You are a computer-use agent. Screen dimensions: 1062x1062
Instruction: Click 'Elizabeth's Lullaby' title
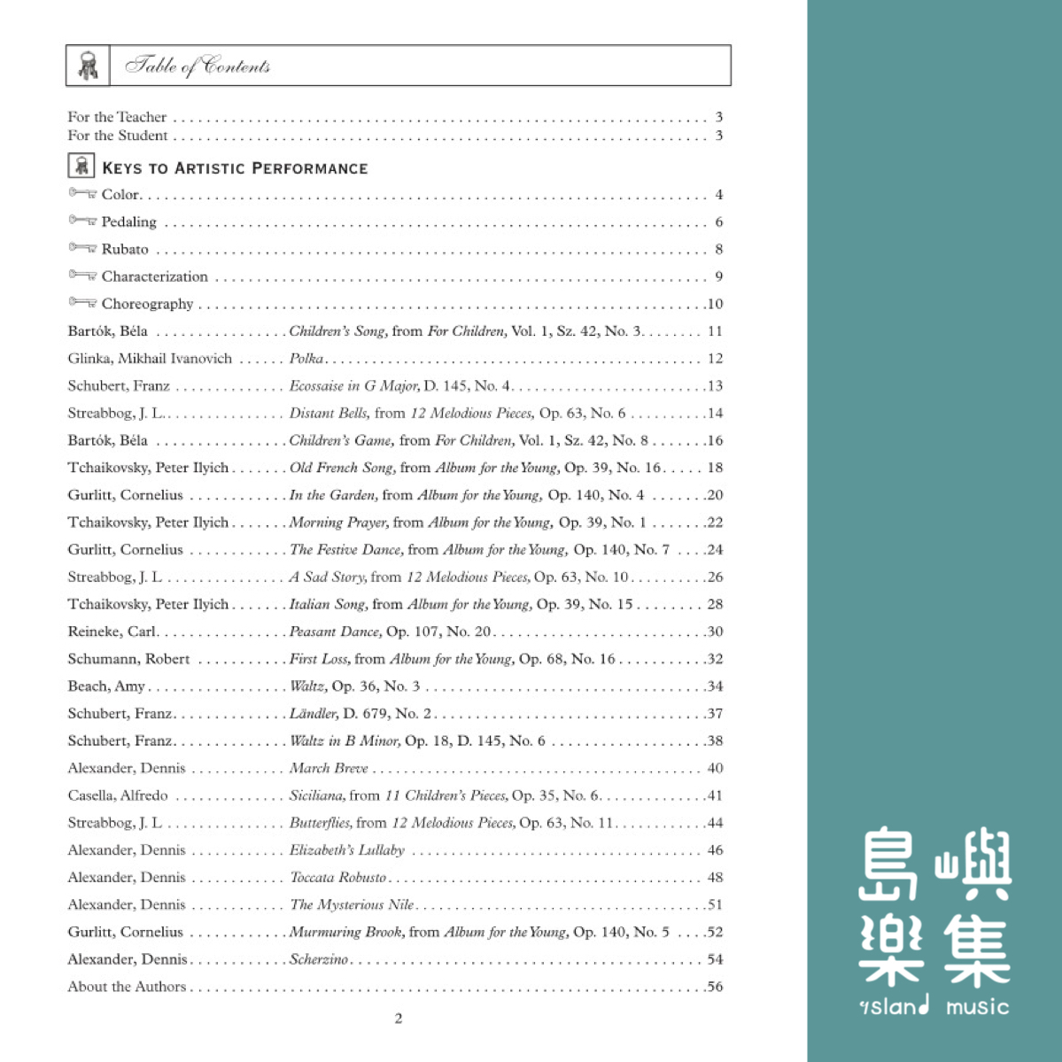(x=347, y=850)
